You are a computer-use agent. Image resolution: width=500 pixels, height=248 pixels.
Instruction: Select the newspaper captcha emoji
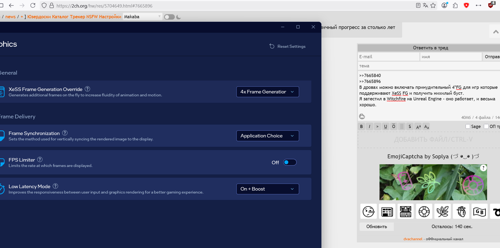pos(387,211)
